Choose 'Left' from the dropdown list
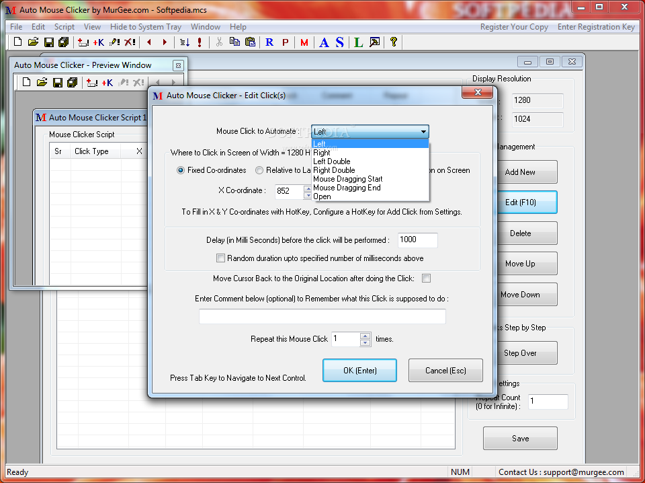The image size is (645, 483). [370, 144]
